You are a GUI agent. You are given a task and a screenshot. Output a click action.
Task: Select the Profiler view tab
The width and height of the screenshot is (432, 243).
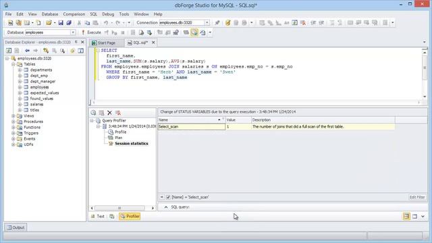[x=130, y=216]
